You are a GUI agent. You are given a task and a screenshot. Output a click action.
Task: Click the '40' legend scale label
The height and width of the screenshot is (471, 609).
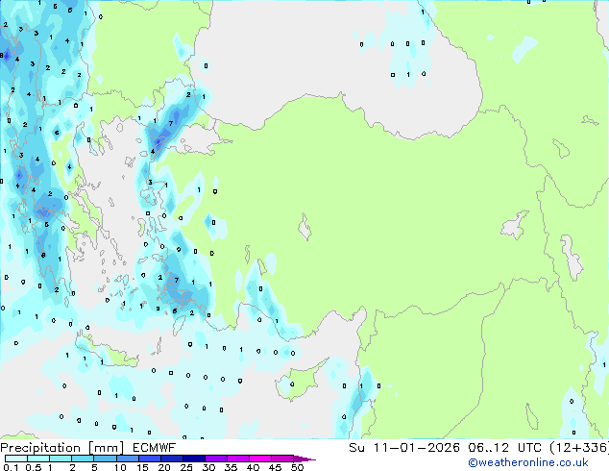[x=253, y=467]
